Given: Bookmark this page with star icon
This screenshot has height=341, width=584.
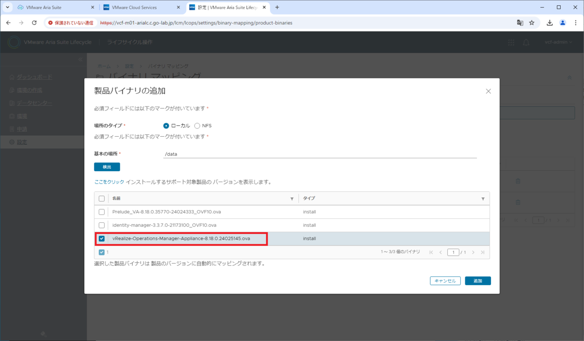Looking at the screenshot, I should (x=532, y=23).
